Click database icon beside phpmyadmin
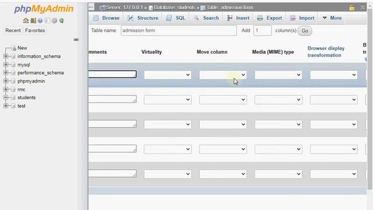This screenshot has width=373, height=210. [x=13, y=81]
